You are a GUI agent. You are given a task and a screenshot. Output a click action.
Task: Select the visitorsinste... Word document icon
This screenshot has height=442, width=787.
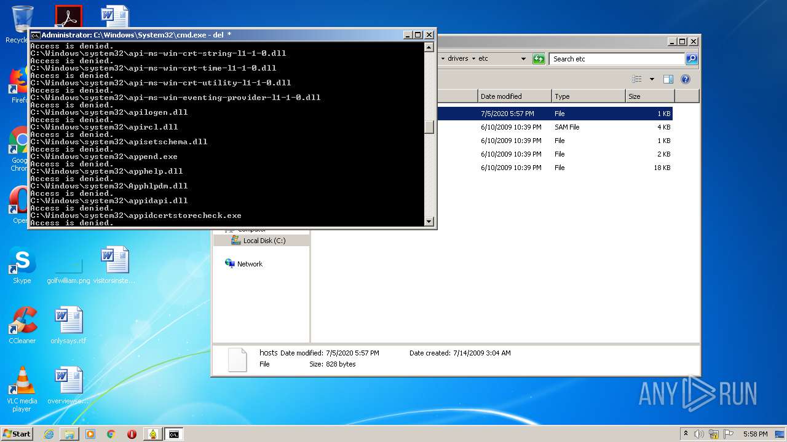coord(114,266)
